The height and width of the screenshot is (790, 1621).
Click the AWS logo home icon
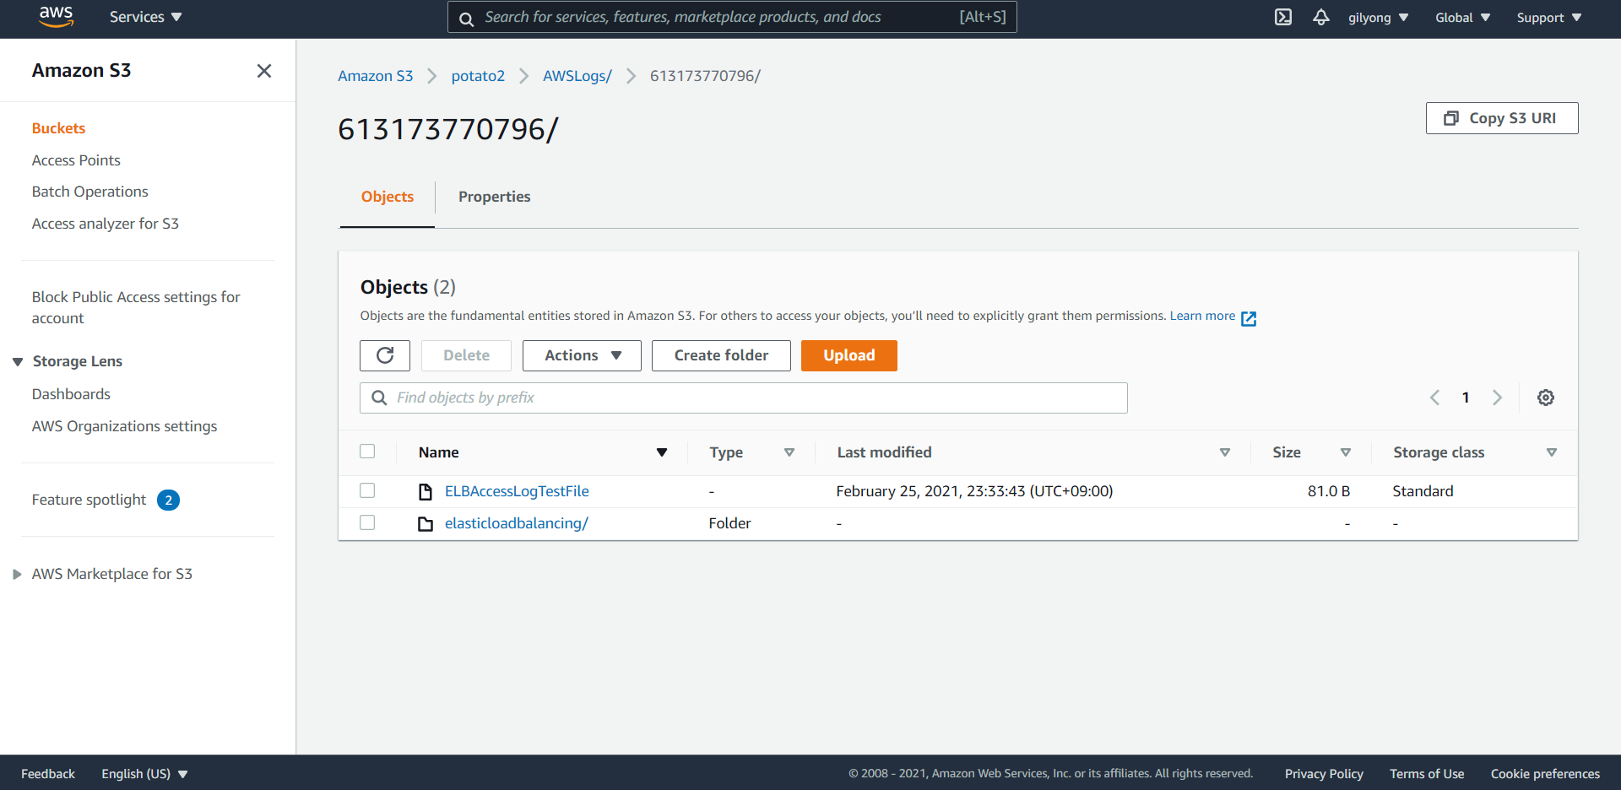(x=57, y=17)
